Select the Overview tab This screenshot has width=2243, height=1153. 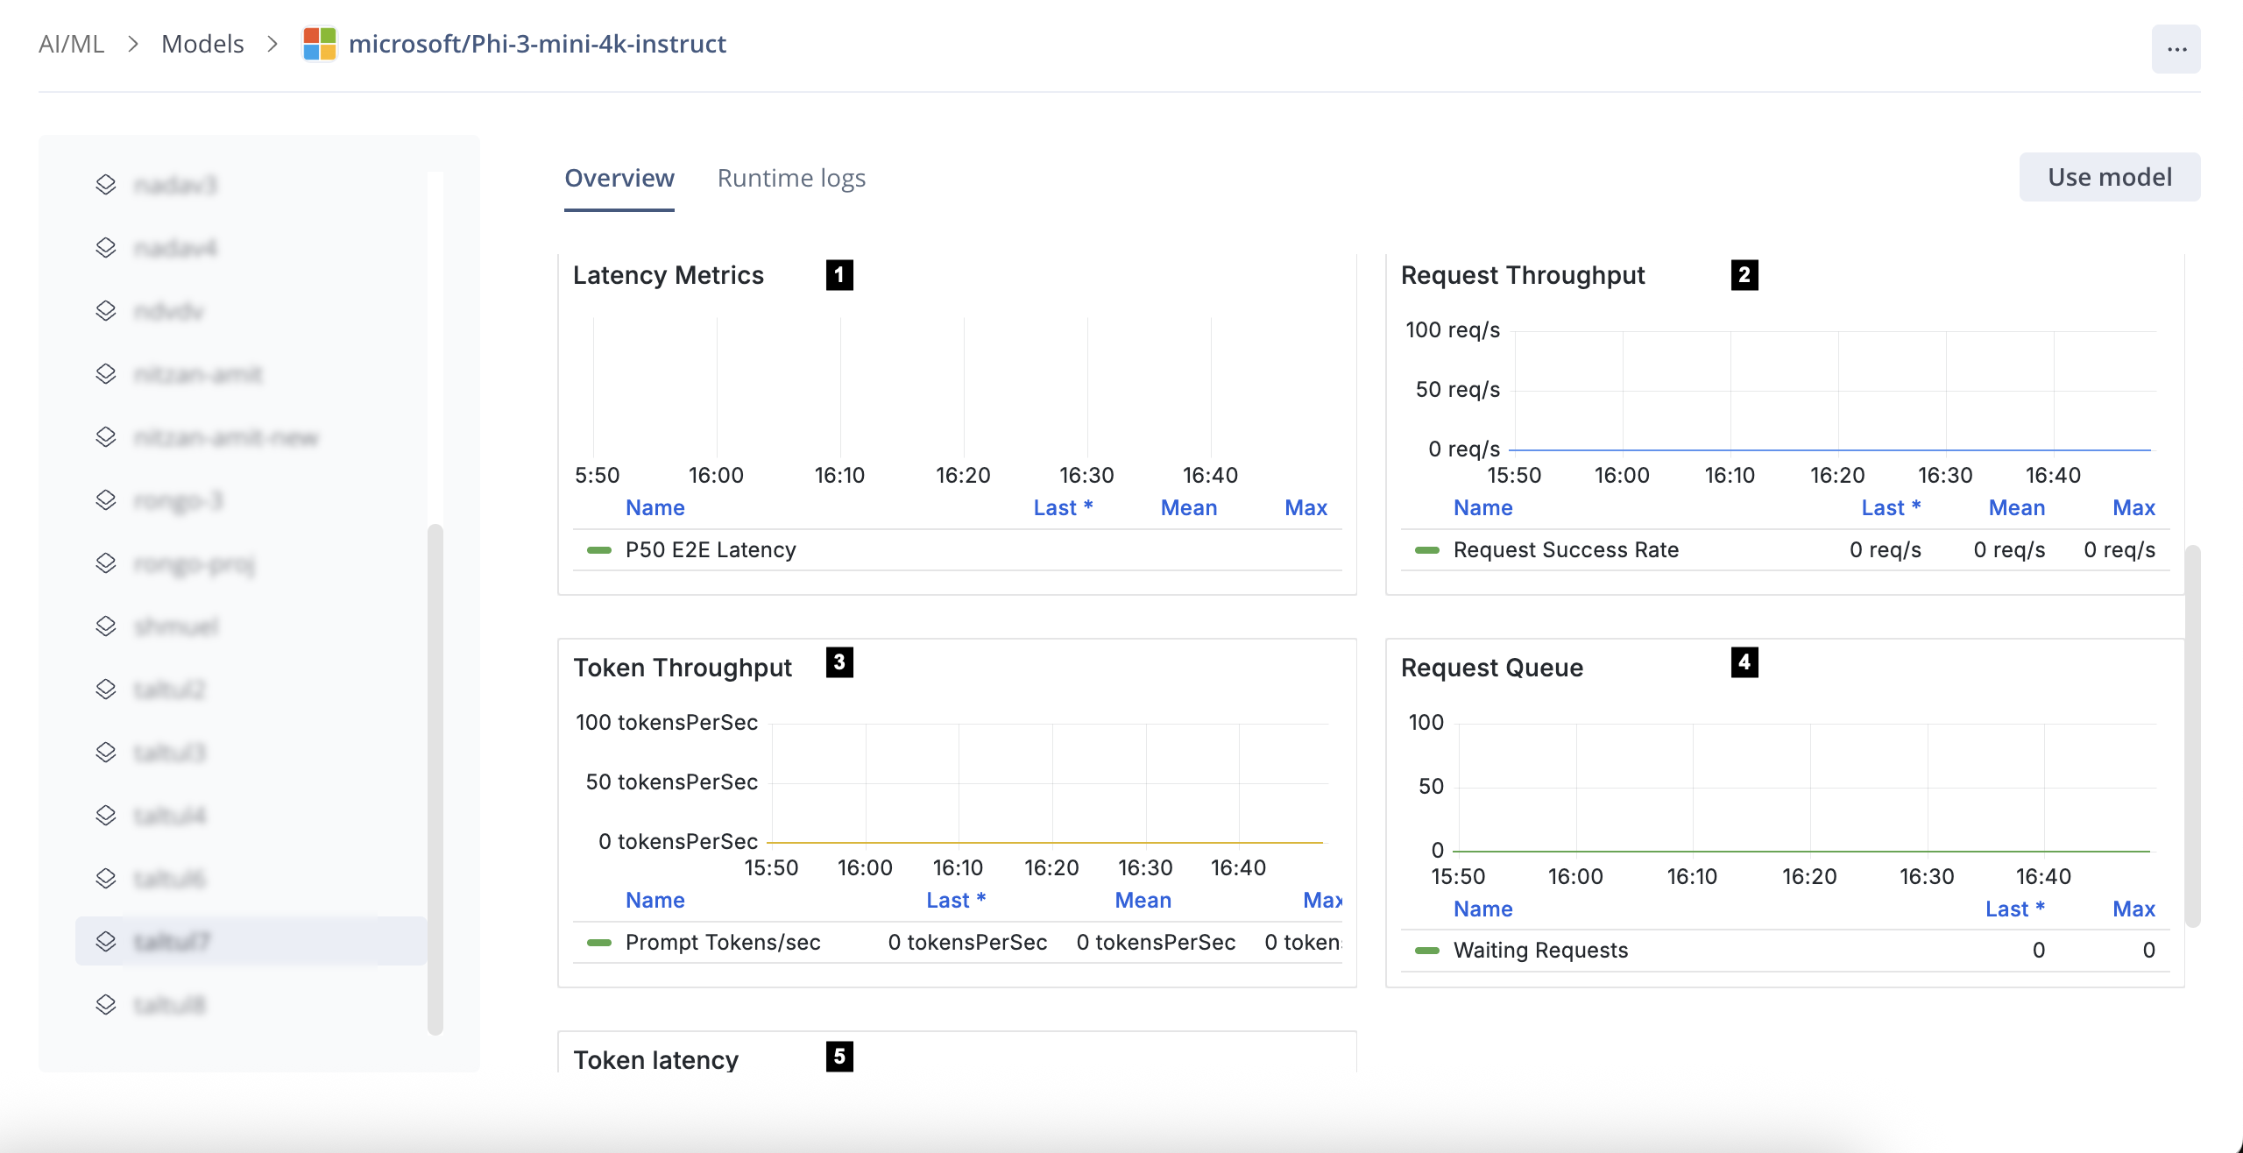(619, 178)
